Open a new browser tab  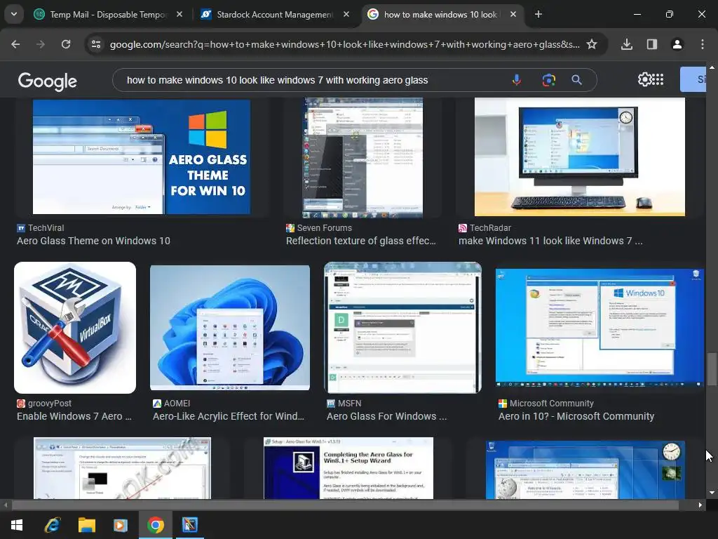(538, 14)
